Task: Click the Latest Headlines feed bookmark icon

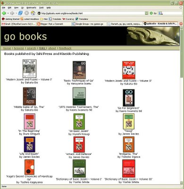Action: [22, 19]
